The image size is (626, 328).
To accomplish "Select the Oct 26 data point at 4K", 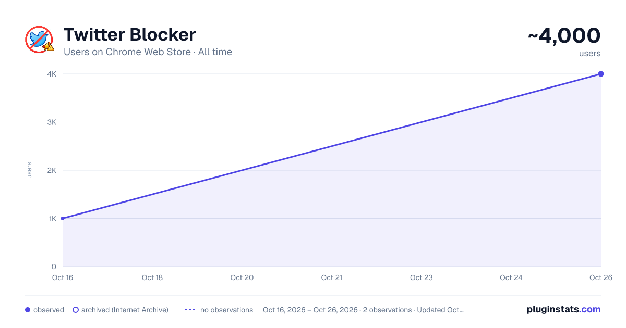I will click(x=601, y=74).
